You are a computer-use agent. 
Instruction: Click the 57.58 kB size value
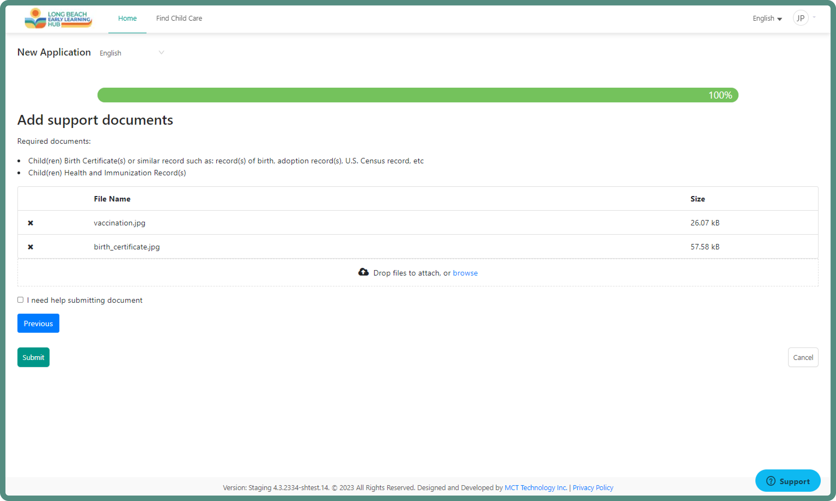point(705,247)
